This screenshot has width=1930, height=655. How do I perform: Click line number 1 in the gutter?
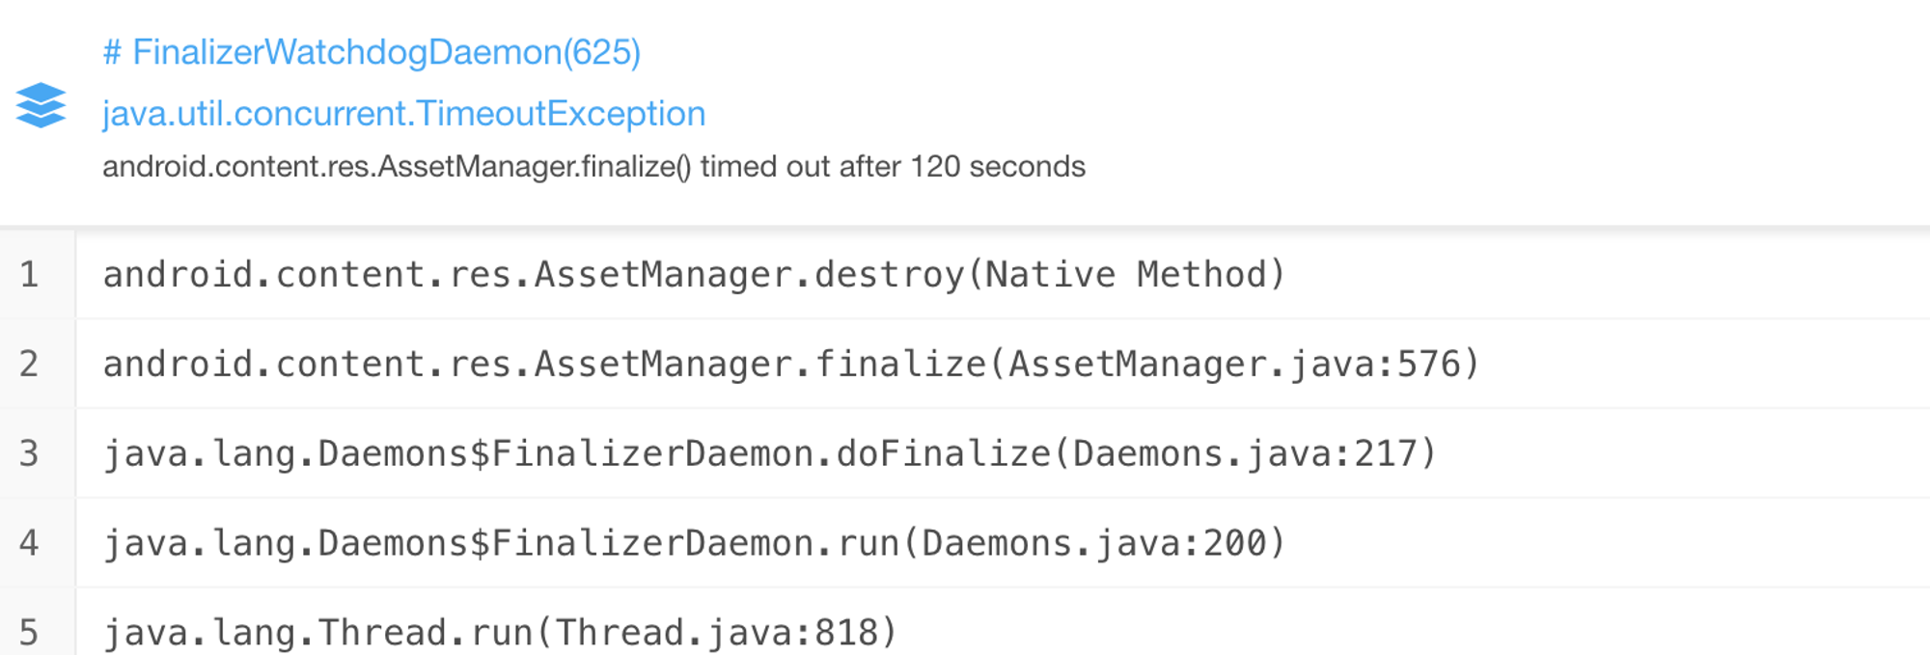pos(30,275)
